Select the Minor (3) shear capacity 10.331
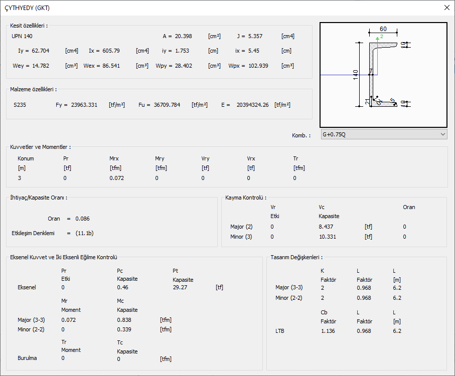Viewport: 455px width, 376px height. tap(328, 237)
